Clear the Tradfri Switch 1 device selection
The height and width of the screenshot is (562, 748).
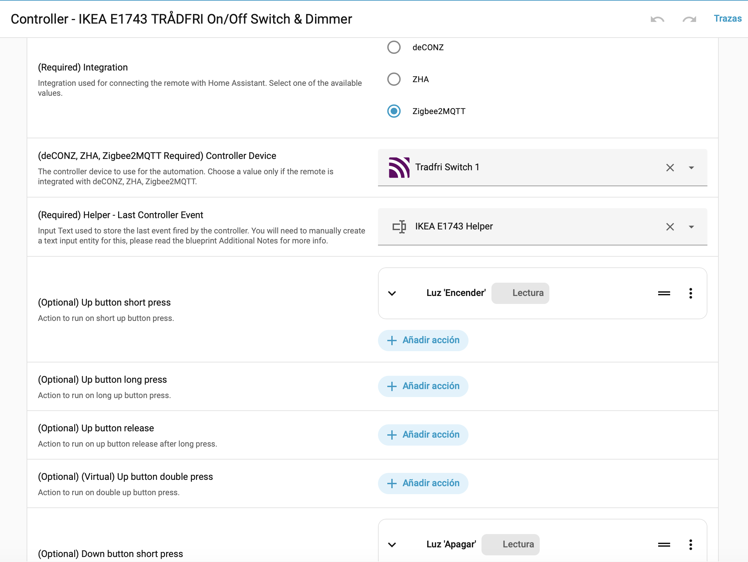click(669, 168)
